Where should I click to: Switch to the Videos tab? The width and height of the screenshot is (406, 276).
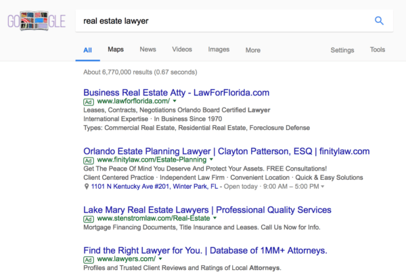click(x=182, y=49)
